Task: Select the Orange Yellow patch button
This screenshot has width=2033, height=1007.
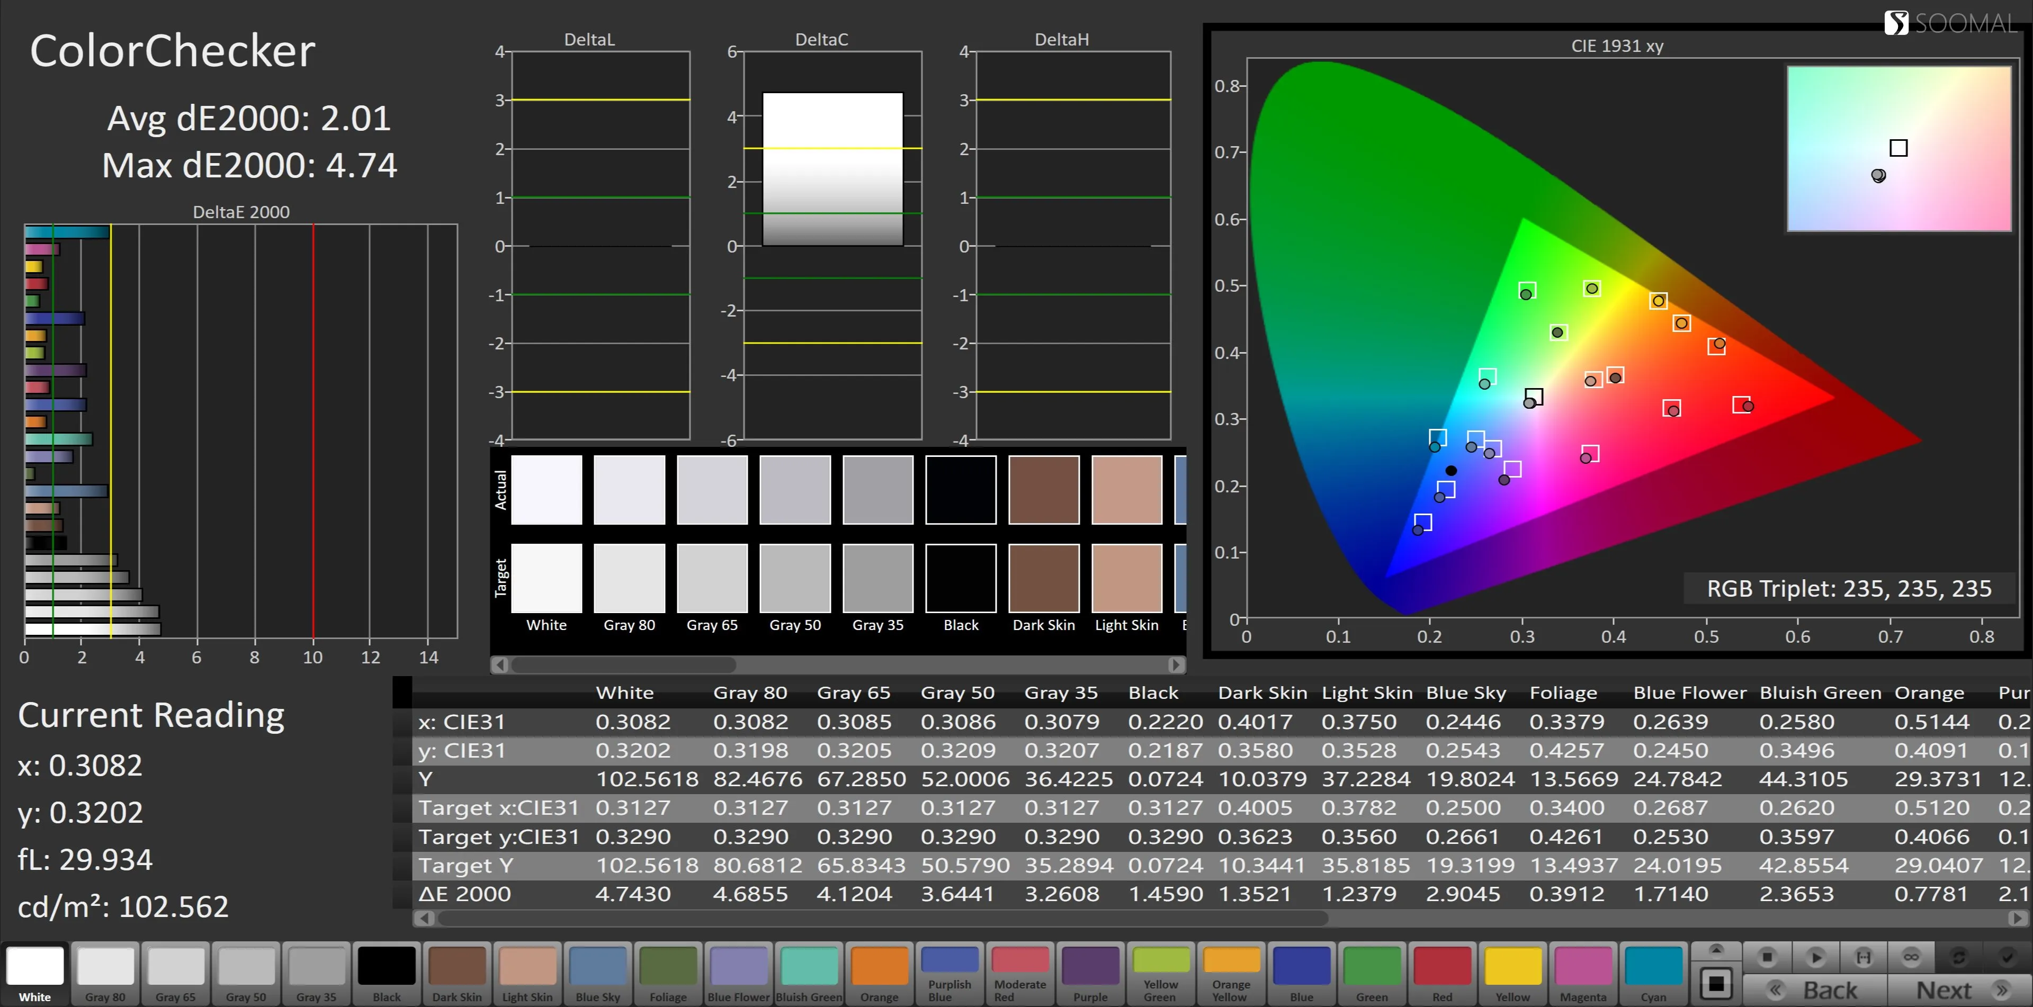Action: (x=1231, y=974)
